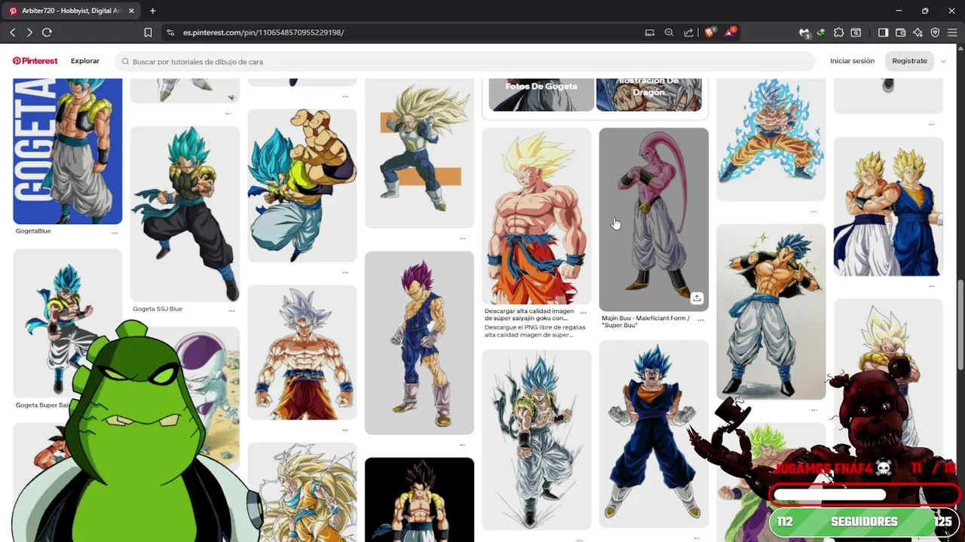Open the green download manager extension

821,32
